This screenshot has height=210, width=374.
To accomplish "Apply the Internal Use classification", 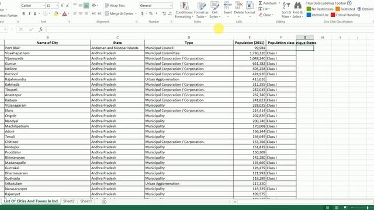I will point(317,15).
